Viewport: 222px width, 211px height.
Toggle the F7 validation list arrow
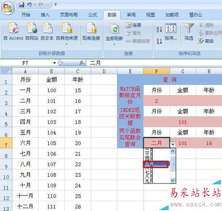(x=173, y=144)
